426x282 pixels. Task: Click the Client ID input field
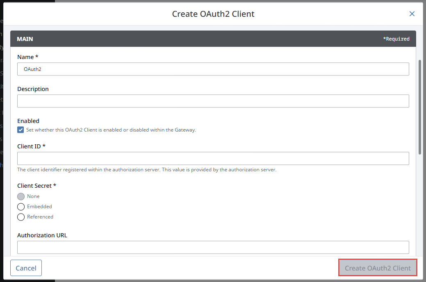pos(213,158)
